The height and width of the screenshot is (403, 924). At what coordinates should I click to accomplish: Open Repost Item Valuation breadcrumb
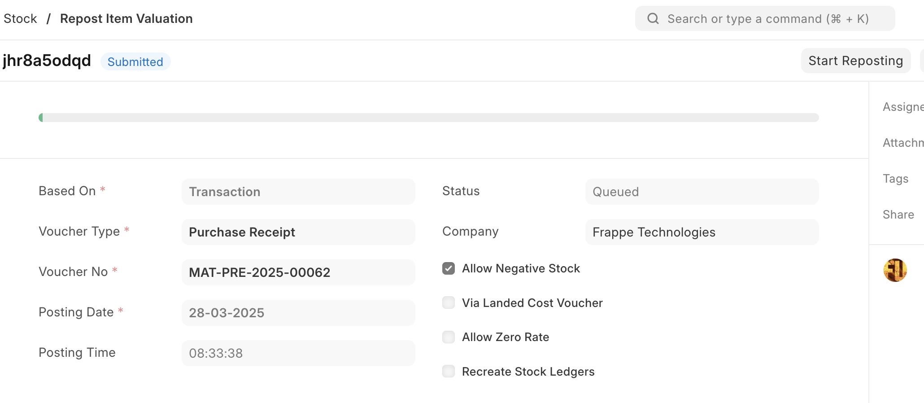126,19
